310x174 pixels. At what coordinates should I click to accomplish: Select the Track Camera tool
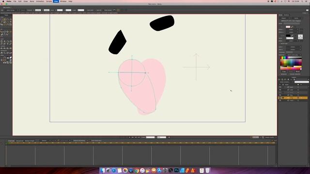(x=1, y=48)
